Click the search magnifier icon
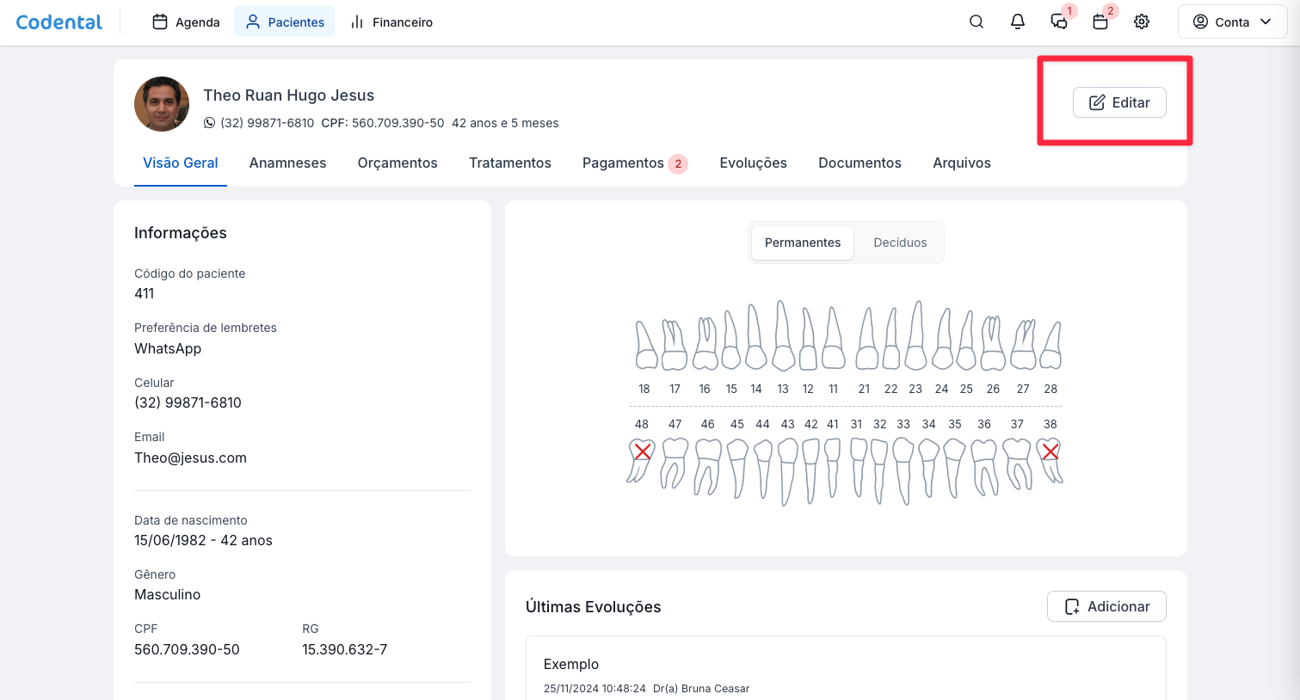The image size is (1300, 700). point(976,22)
